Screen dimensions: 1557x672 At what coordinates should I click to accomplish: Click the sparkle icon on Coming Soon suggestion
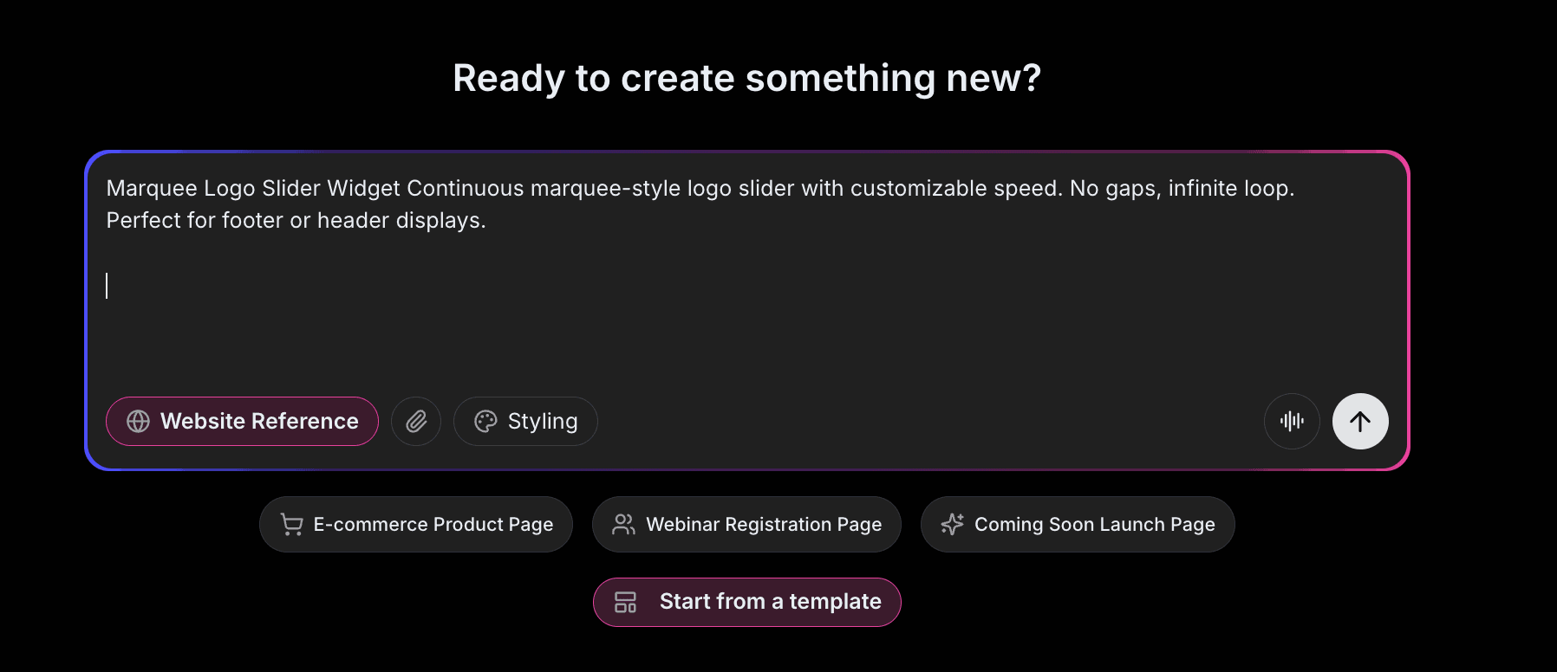954,524
